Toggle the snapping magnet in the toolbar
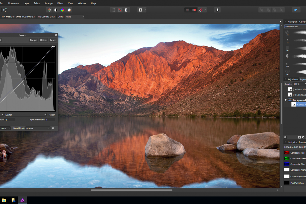 [x=201, y=10]
